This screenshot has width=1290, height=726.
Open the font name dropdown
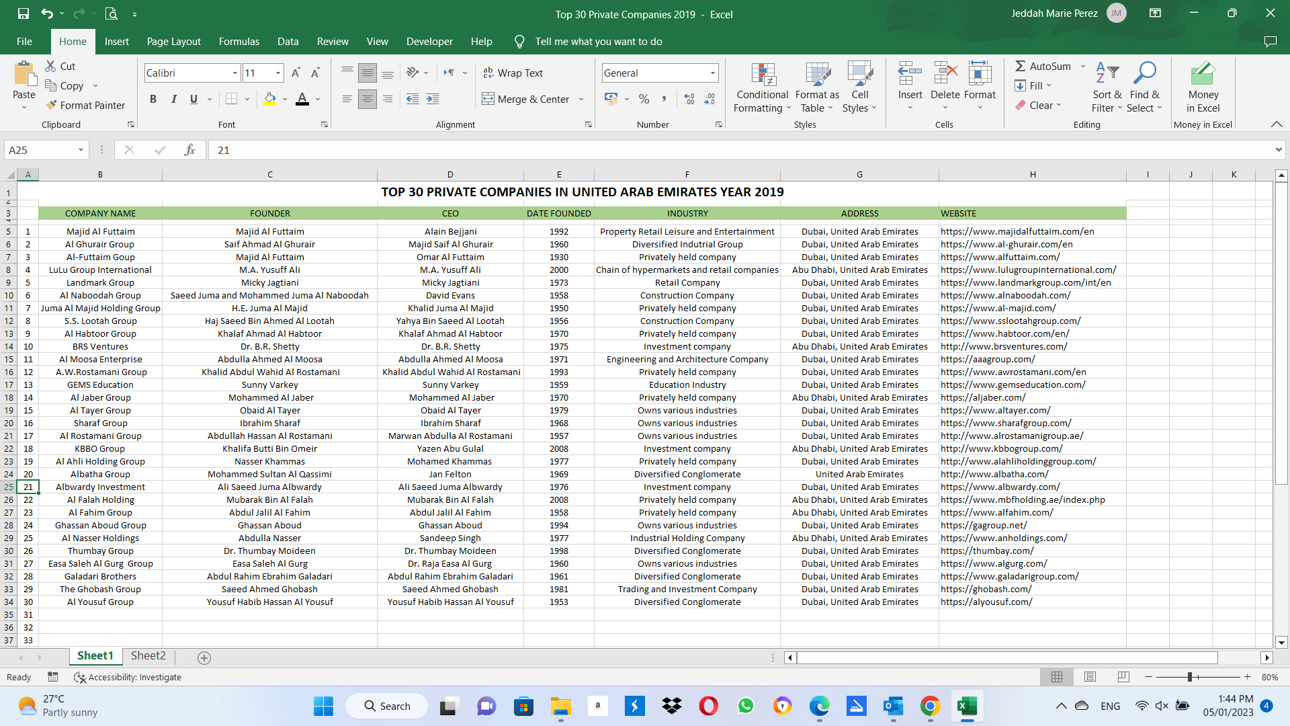(x=234, y=73)
